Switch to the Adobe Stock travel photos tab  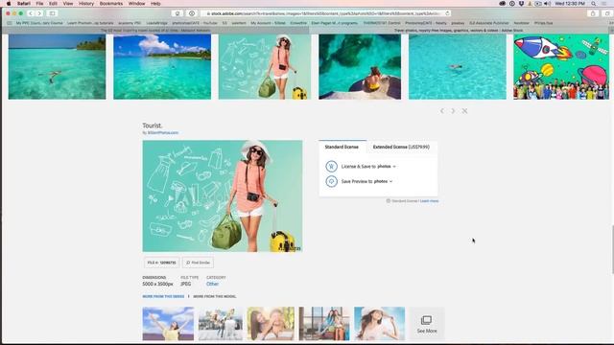click(459, 30)
